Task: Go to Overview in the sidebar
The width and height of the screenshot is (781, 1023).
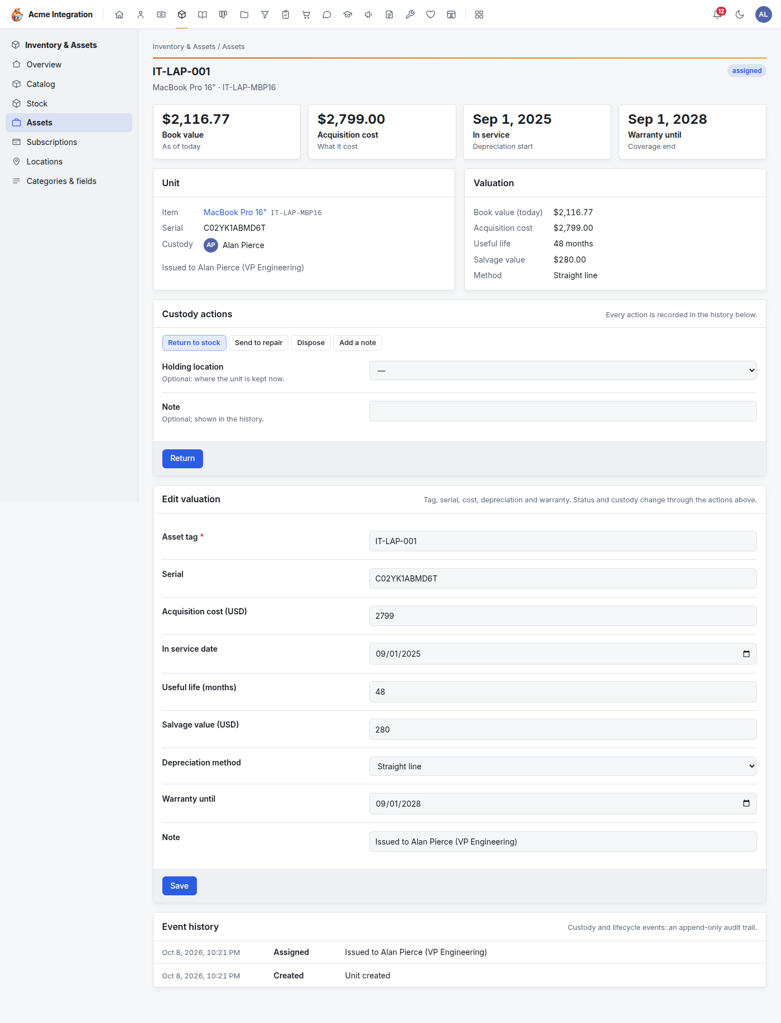Action: pos(69,65)
